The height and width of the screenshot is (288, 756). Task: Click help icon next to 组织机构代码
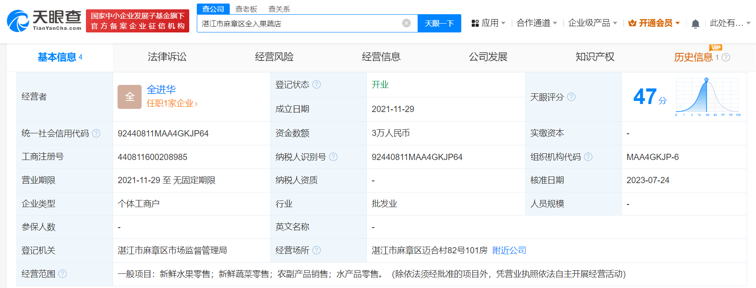[x=588, y=157]
